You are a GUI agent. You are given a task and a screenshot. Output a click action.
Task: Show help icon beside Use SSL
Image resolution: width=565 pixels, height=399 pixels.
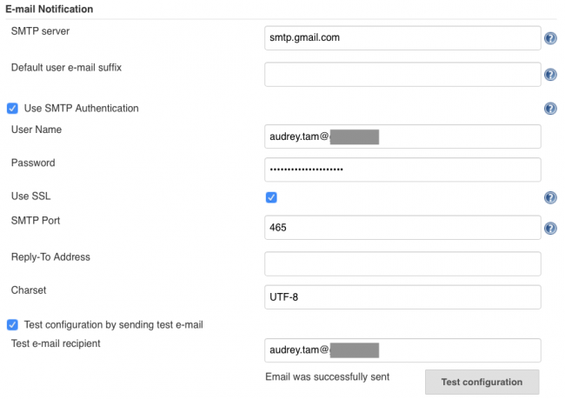tap(550, 197)
